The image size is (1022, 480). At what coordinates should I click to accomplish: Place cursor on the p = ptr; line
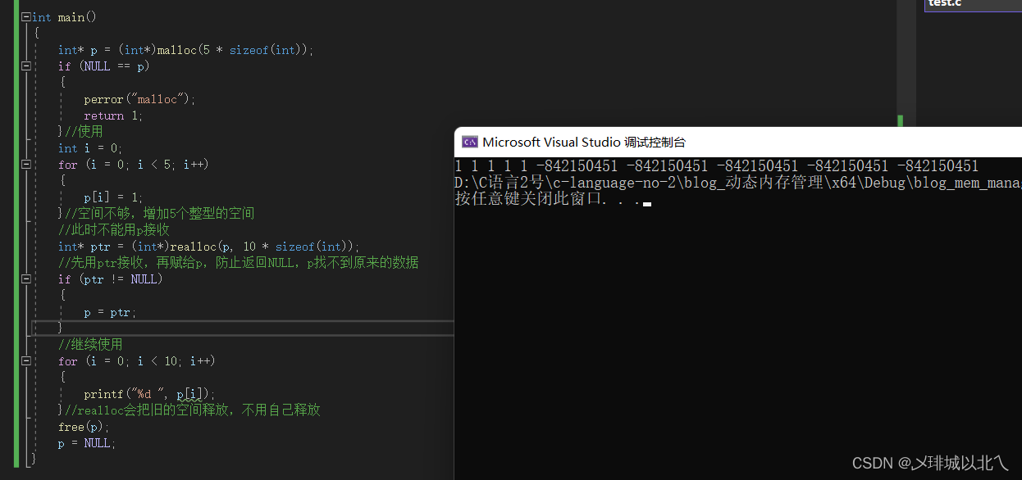(x=110, y=312)
